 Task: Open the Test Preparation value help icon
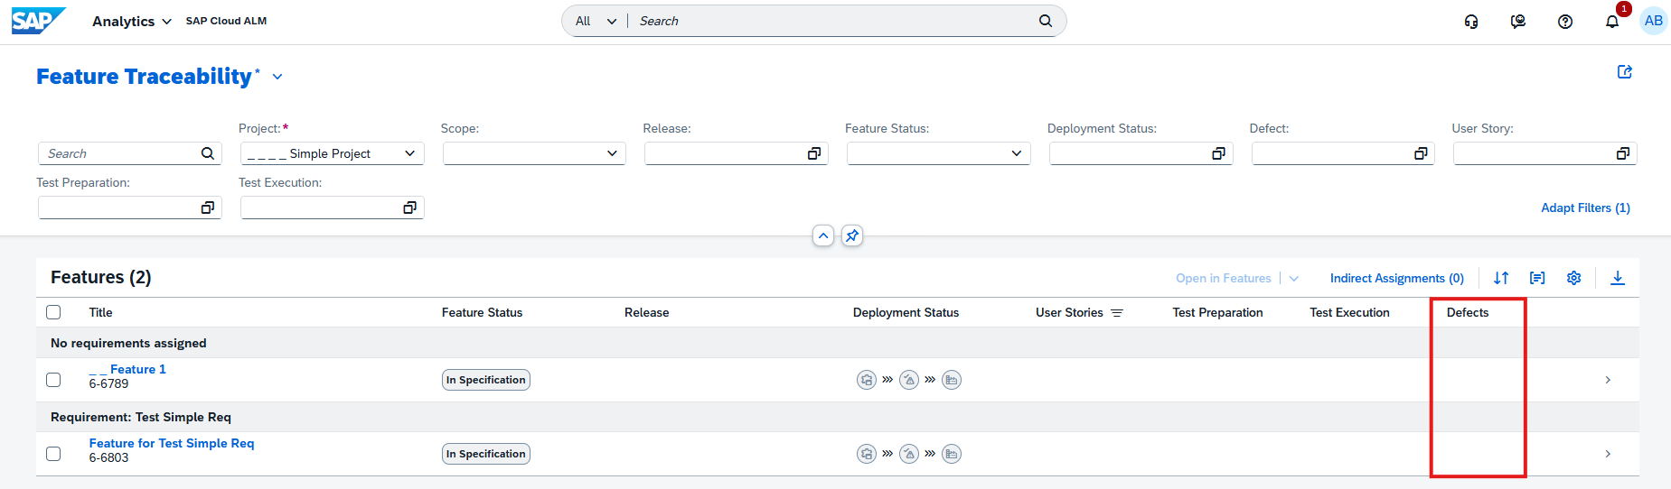click(x=208, y=208)
